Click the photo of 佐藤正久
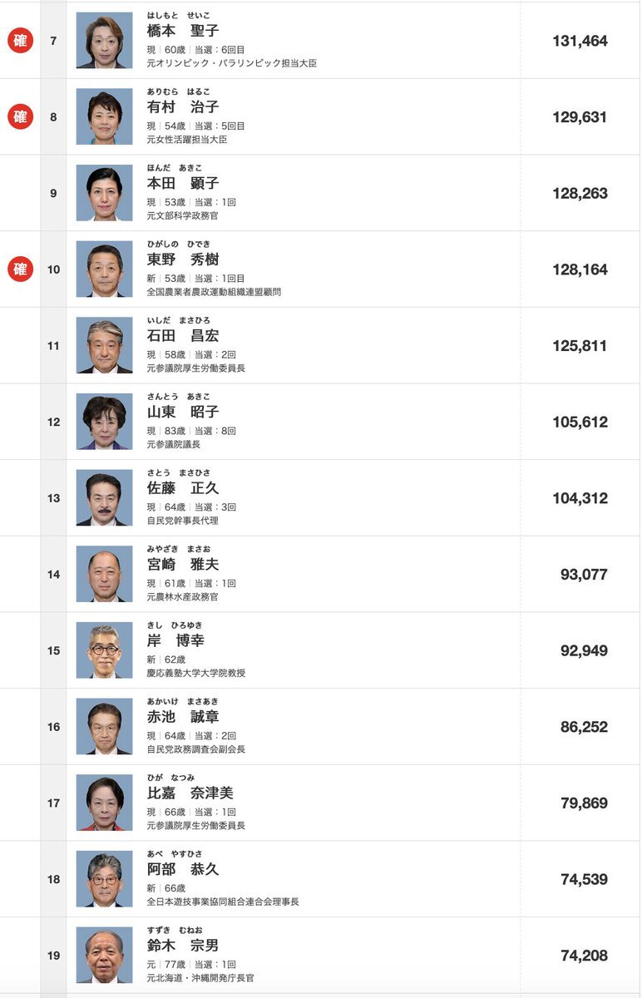642x998 pixels. coord(104,498)
